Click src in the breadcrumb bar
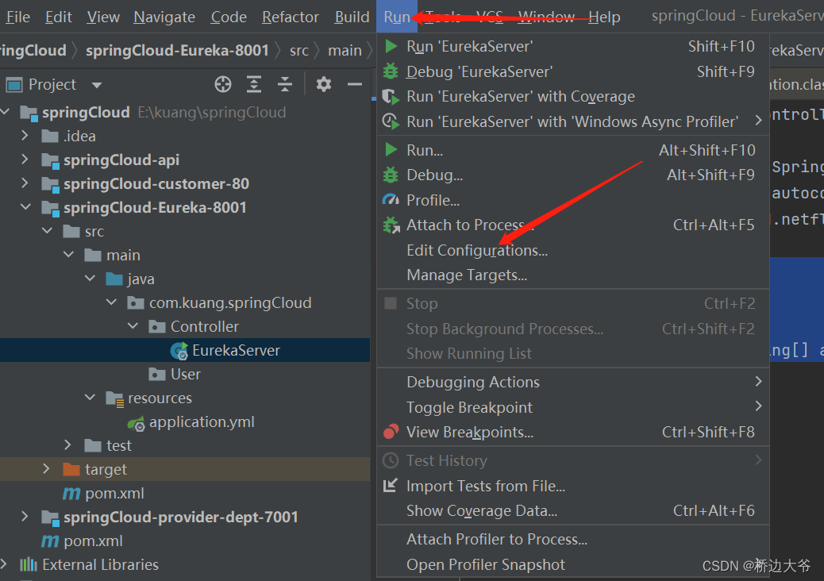Image resolution: width=824 pixels, height=581 pixels. tap(299, 50)
